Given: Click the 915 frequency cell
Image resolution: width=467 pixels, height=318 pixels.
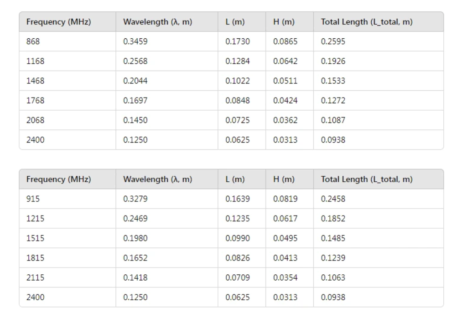Looking at the screenshot, I should 33,199.
